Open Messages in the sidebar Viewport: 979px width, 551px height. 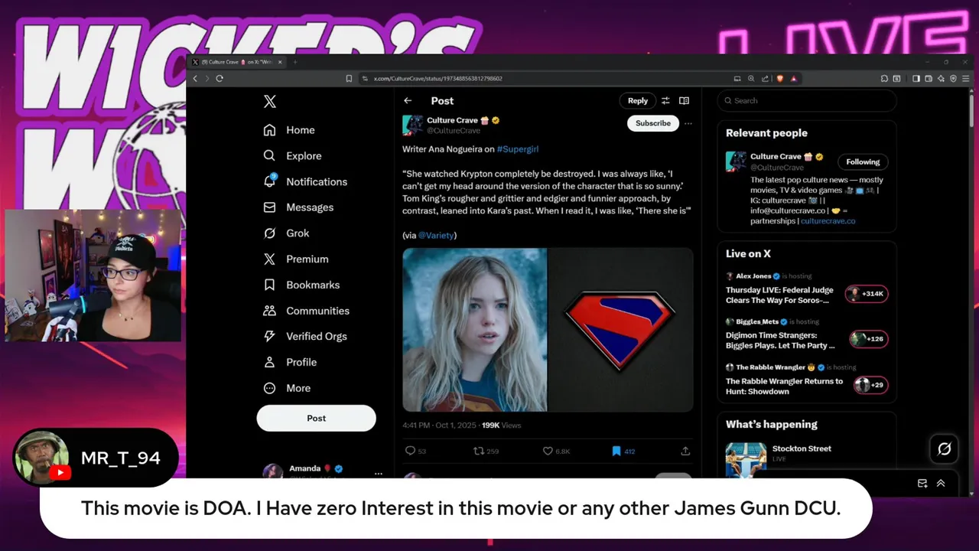click(x=298, y=207)
